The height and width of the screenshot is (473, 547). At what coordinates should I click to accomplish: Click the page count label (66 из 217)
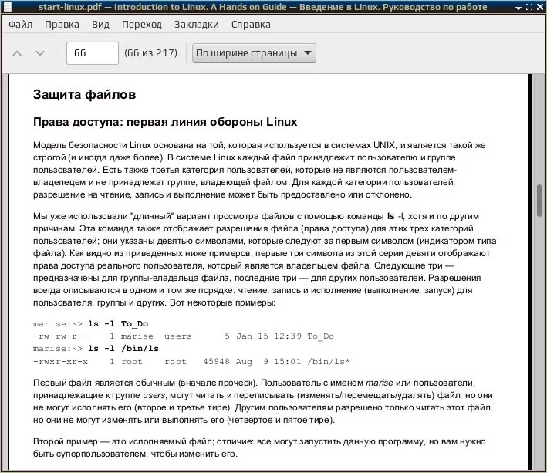pyautogui.click(x=150, y=53)
